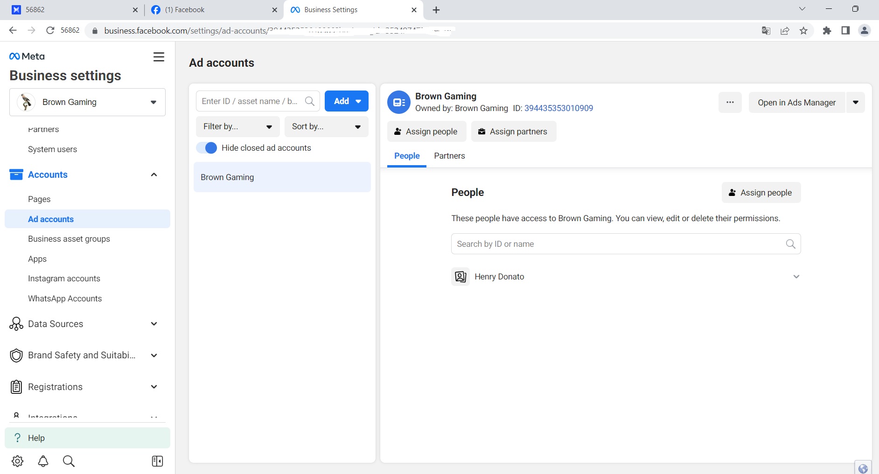Viewport: 879px width, 474px height.
Task: Open the Brown Gaming business selector dropdown
Action: tap(87, 102)
